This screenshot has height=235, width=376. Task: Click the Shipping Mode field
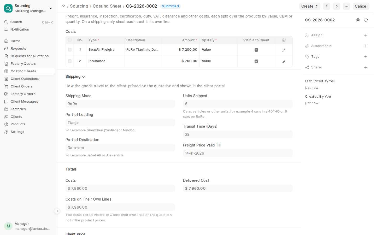(x=120, y=104)
